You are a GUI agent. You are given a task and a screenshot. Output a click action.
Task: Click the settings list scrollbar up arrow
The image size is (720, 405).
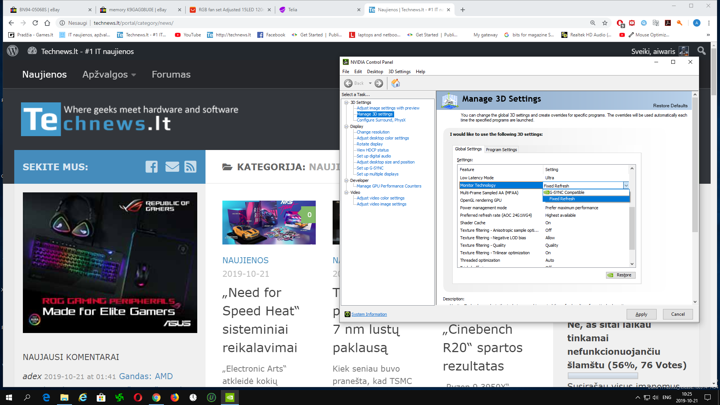point(632,169)
